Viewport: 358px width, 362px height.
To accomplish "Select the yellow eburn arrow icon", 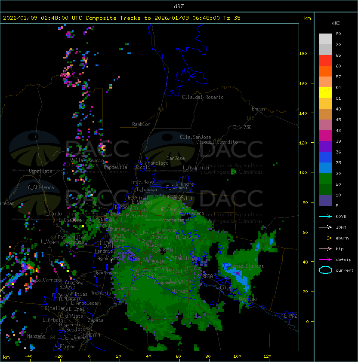I will pos(325,238).
